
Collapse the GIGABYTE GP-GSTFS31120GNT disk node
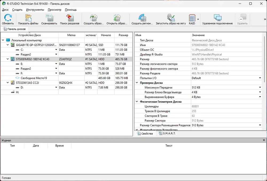8,45
